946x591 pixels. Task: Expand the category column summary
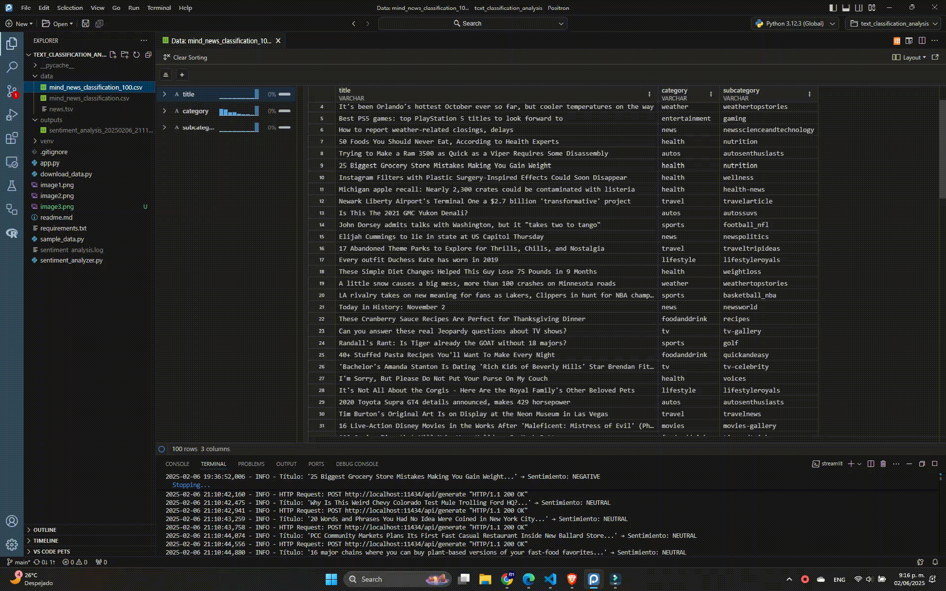point(165,111)
